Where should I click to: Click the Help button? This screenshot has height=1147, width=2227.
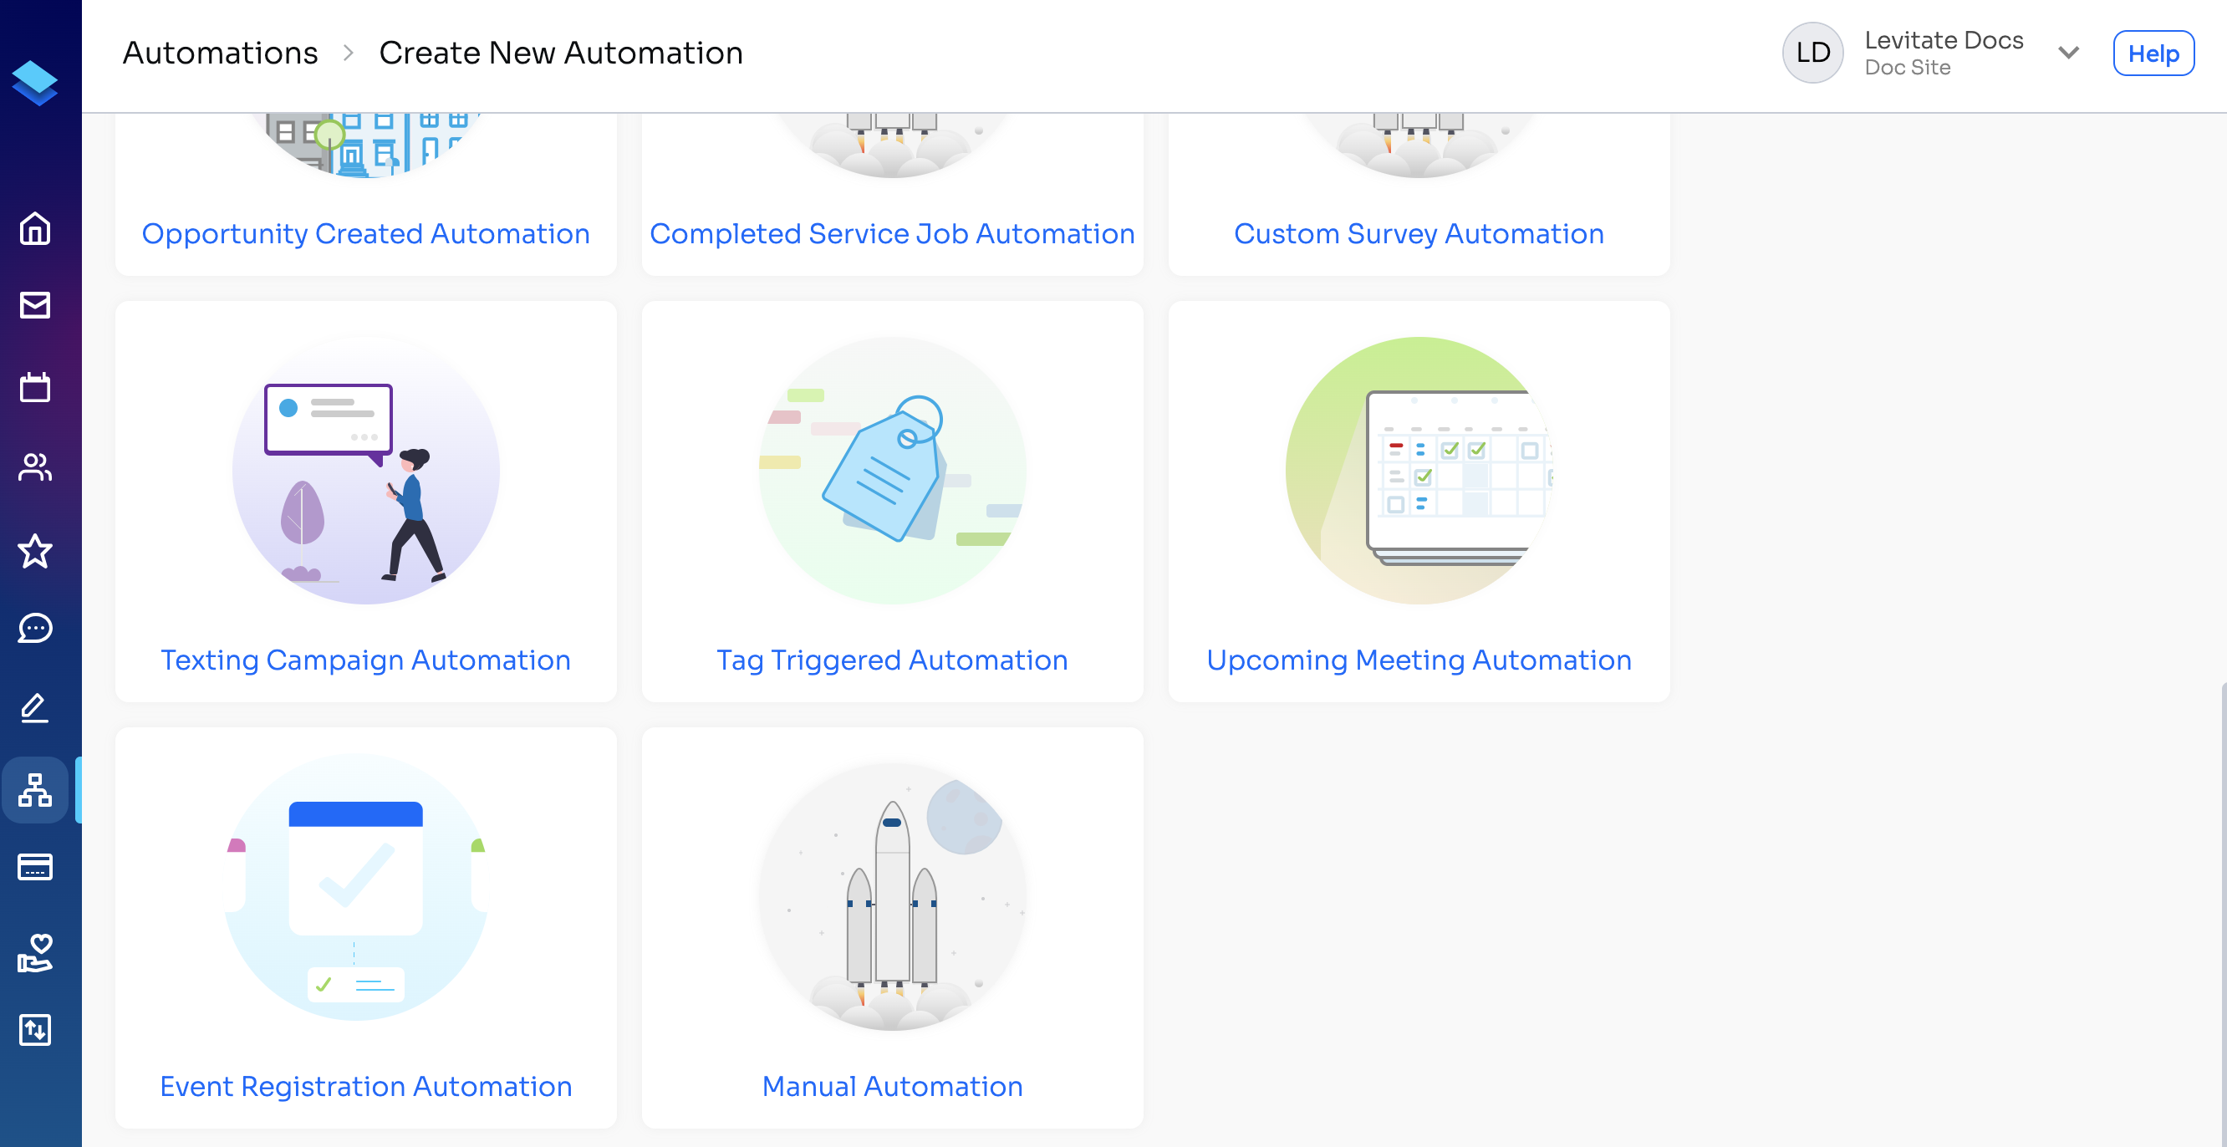coord(2153,54)
